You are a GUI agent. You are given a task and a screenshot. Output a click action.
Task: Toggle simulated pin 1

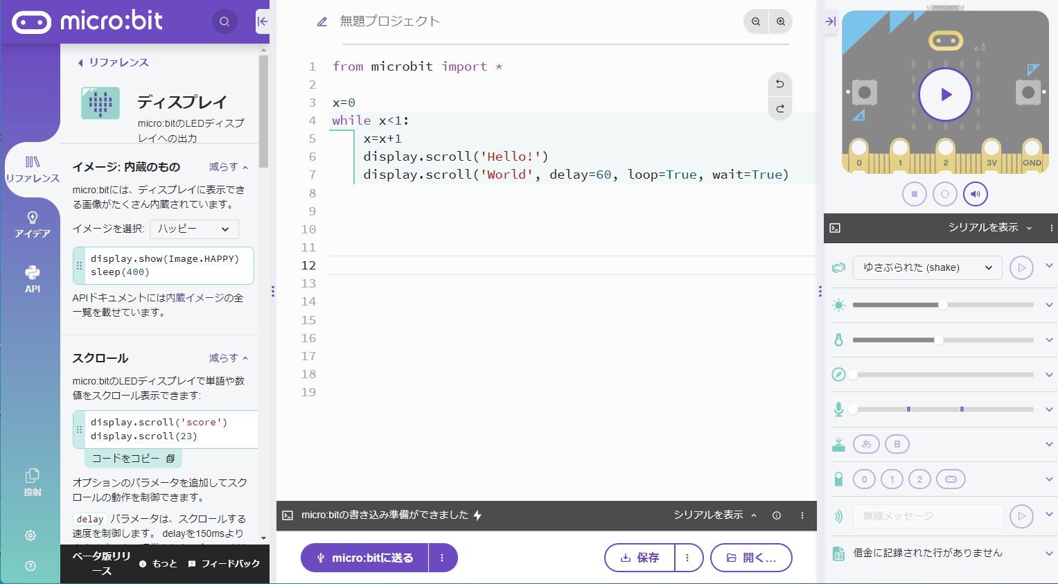click(892, 479)
